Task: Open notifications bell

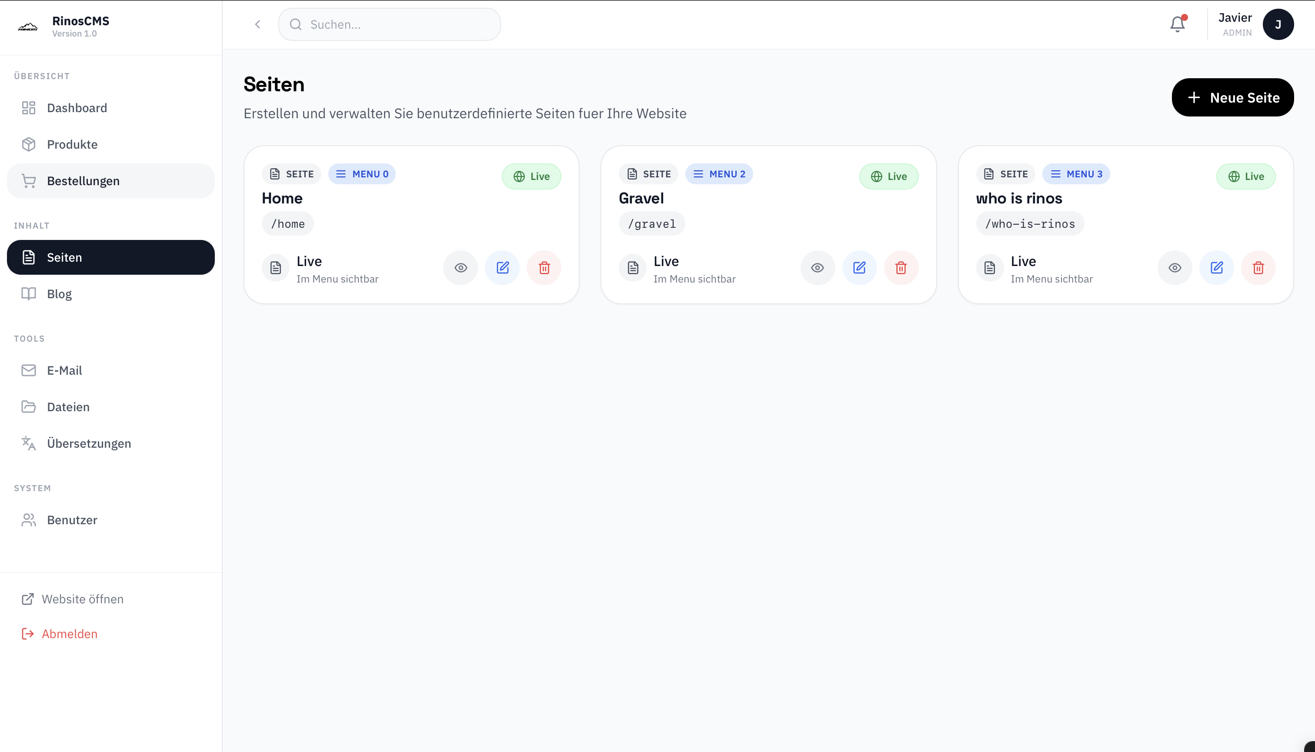Action: point(1178,24)
